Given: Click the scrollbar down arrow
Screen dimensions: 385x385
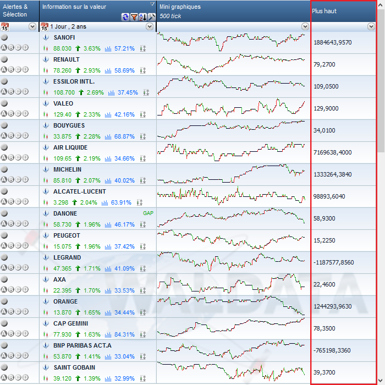Looking at the screenshot, I should click(x=381, y=380).
